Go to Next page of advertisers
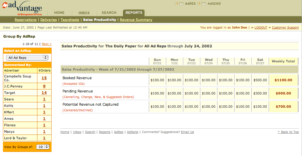This screenshot has height=156, width=302. 47,44
